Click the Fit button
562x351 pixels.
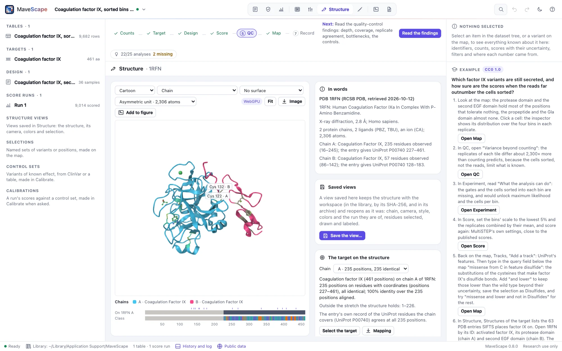point(270,101)
